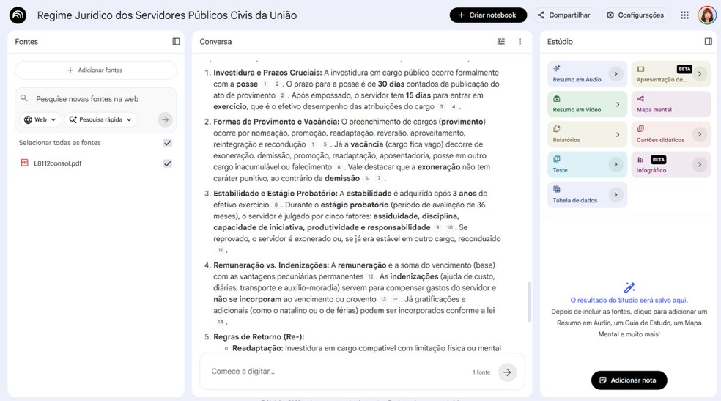Click the conversation vertical scrollbar
The height and width of the screenshot is (401, 721).
(x=529, y=302)
